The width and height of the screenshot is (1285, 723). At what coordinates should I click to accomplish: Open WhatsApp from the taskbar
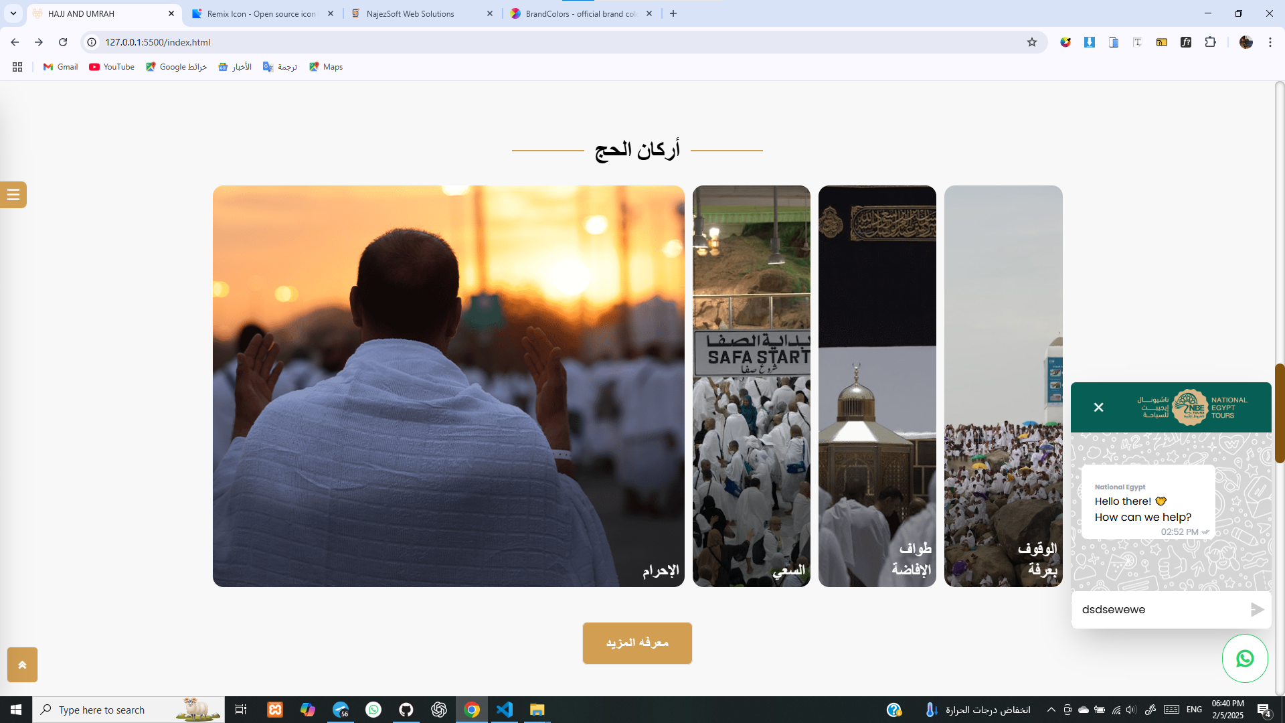pyautogui.click(x=373, y=710)
